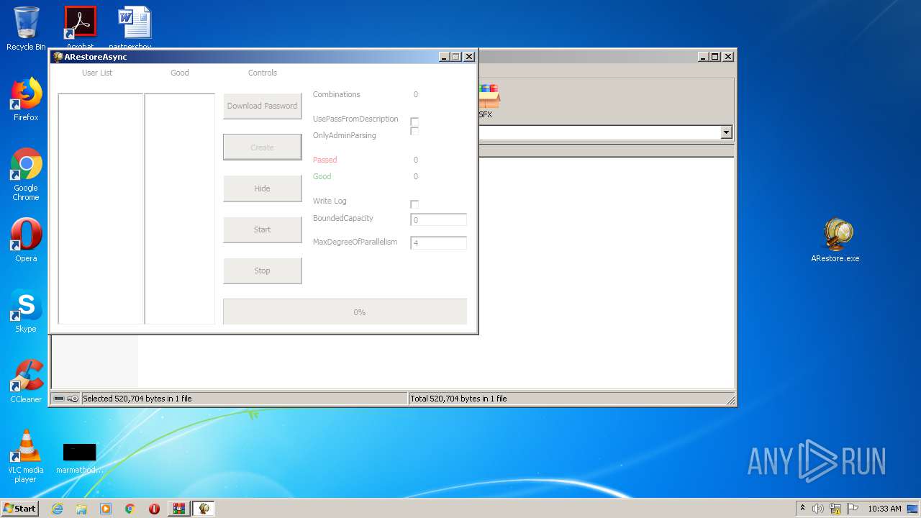Click the Combinations label
The image size is (921, 518).
click(x=337, y=94)
